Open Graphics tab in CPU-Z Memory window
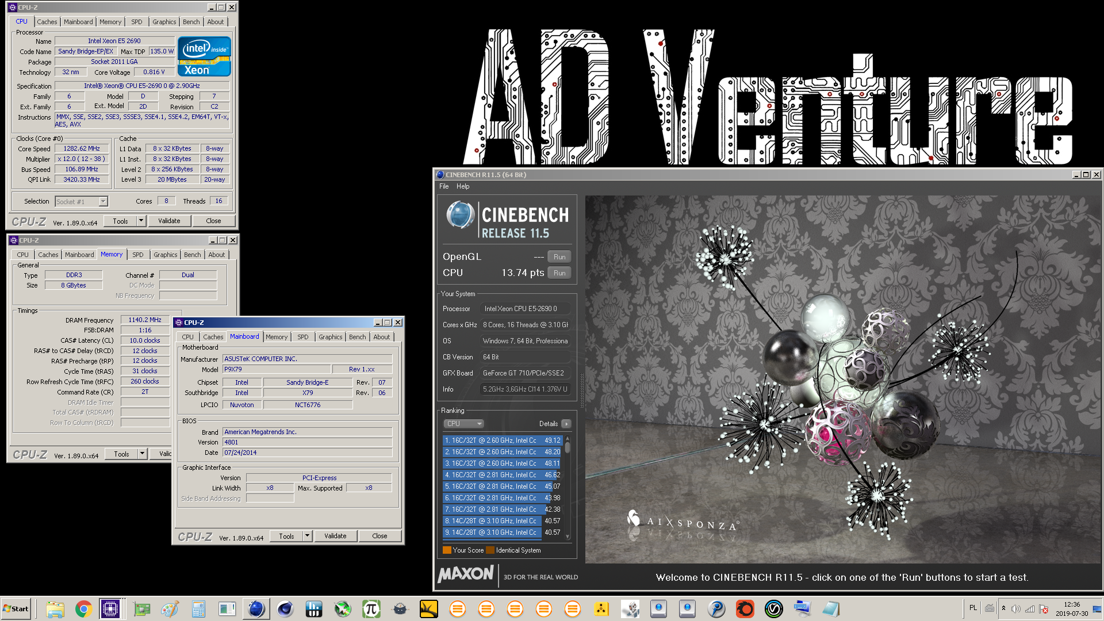 tap(166, 255)
